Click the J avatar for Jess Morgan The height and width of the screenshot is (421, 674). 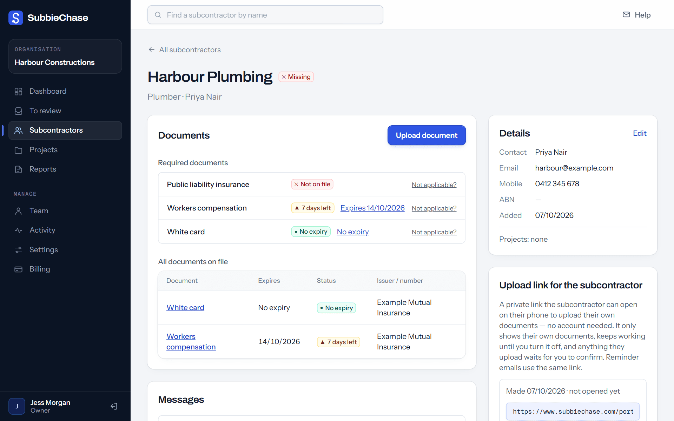(x=17, y=406)
